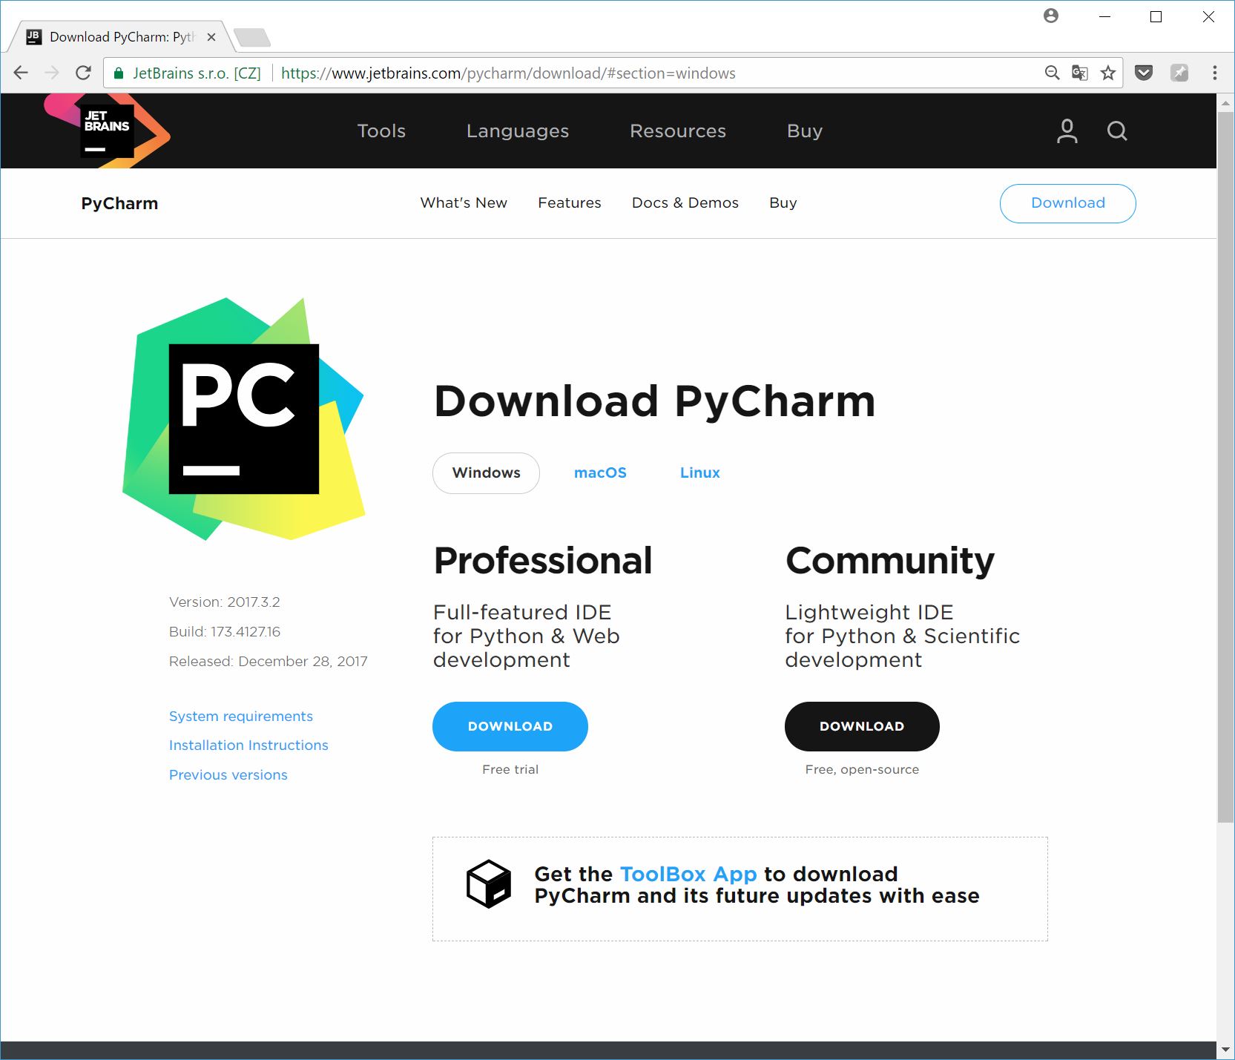The height and width of the screenshot is (1060, 1235).
Task: Click the browser forward arrow
Action: point(52,73)
